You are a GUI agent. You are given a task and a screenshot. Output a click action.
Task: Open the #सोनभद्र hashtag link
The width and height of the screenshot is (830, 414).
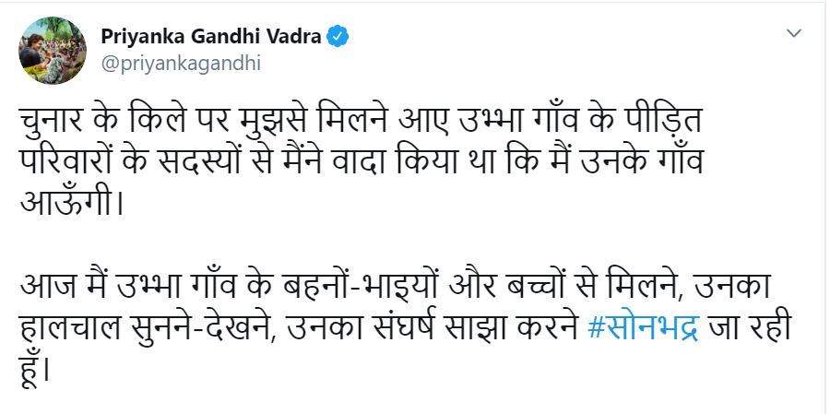[x=644, y=330]
